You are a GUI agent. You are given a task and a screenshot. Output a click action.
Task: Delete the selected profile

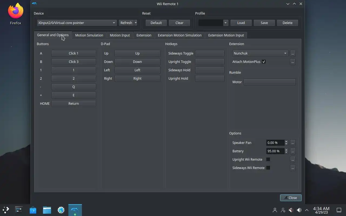[288, 23]
